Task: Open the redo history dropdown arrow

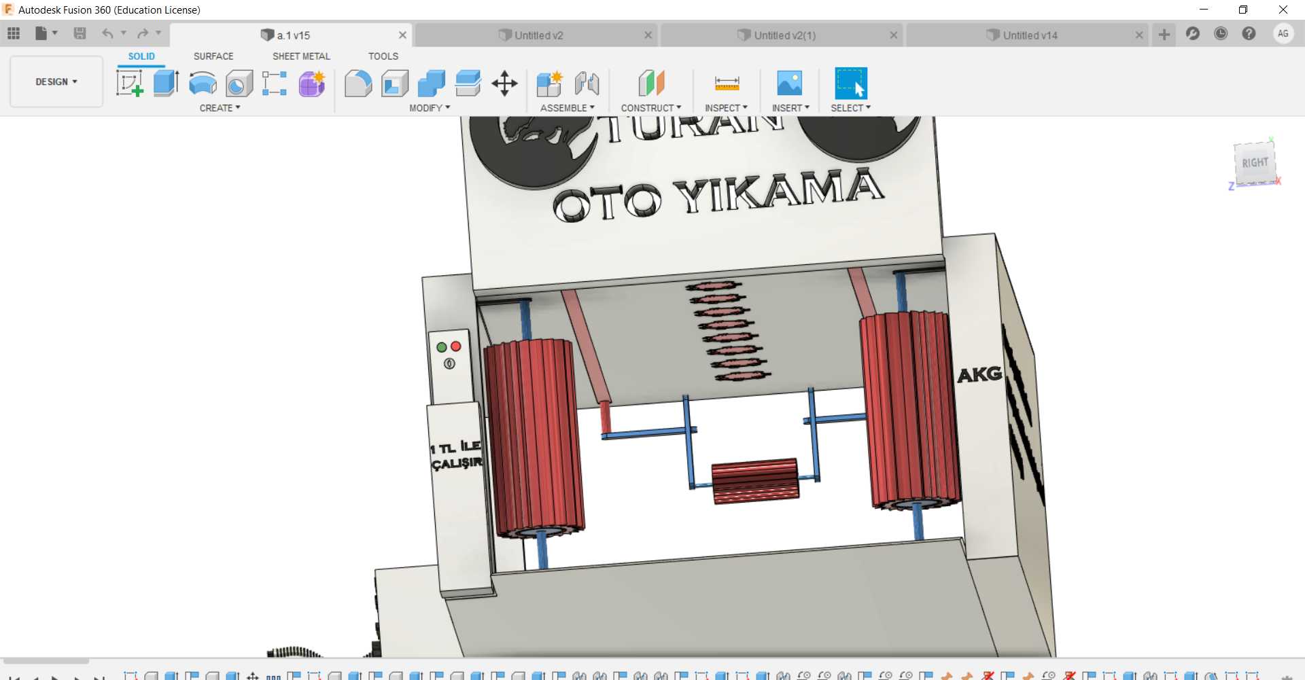Action: tap(158, 33)
